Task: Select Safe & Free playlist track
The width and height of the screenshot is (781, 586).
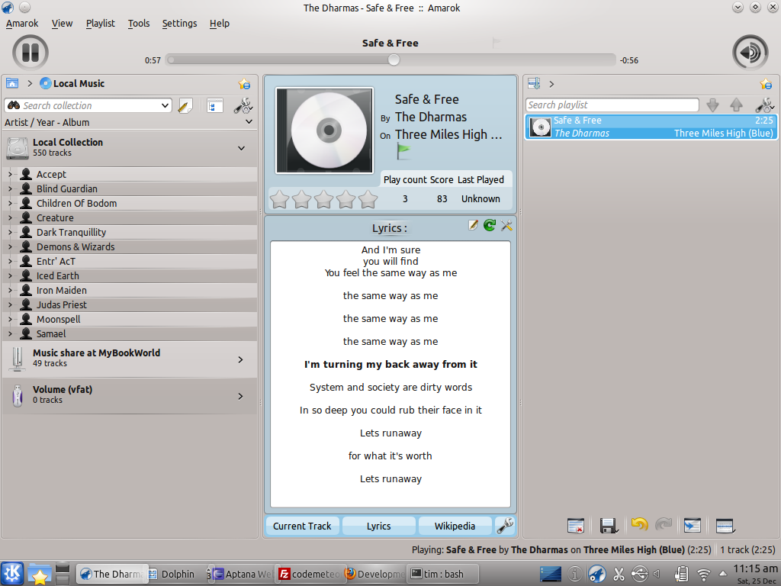Action: pos(651,127)
